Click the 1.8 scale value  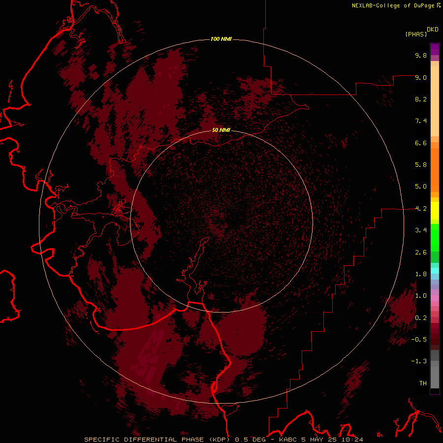[x=421, y=274]
